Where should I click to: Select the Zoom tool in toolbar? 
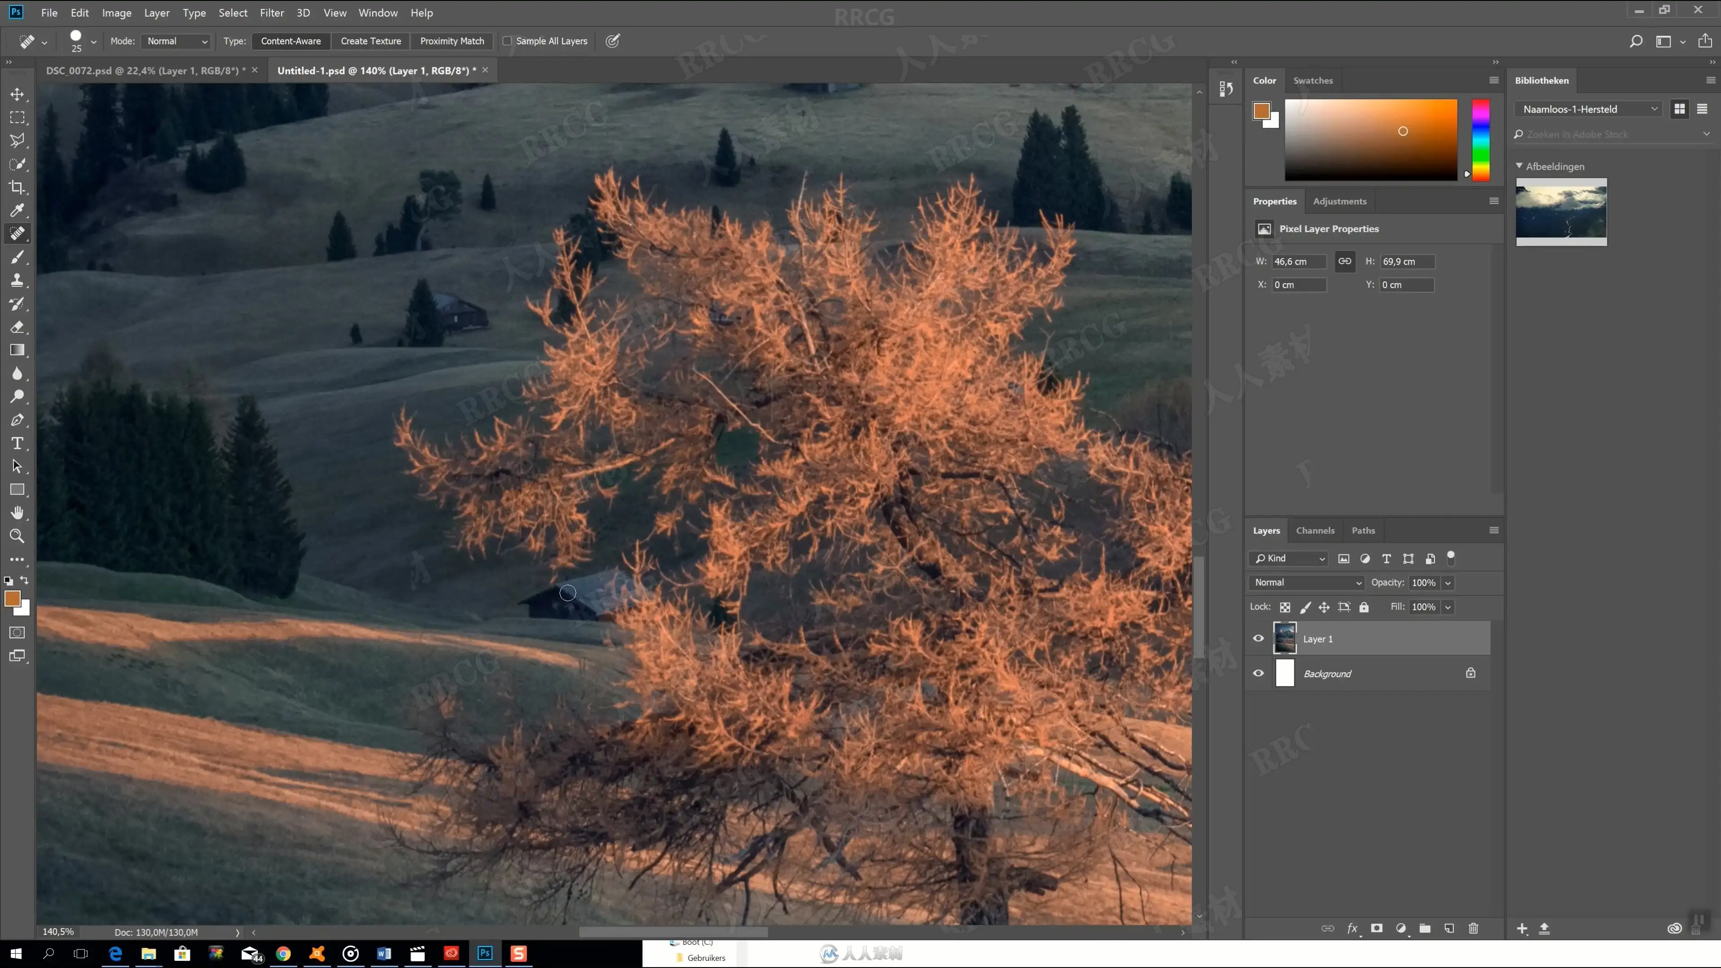[x=18, y=536]
